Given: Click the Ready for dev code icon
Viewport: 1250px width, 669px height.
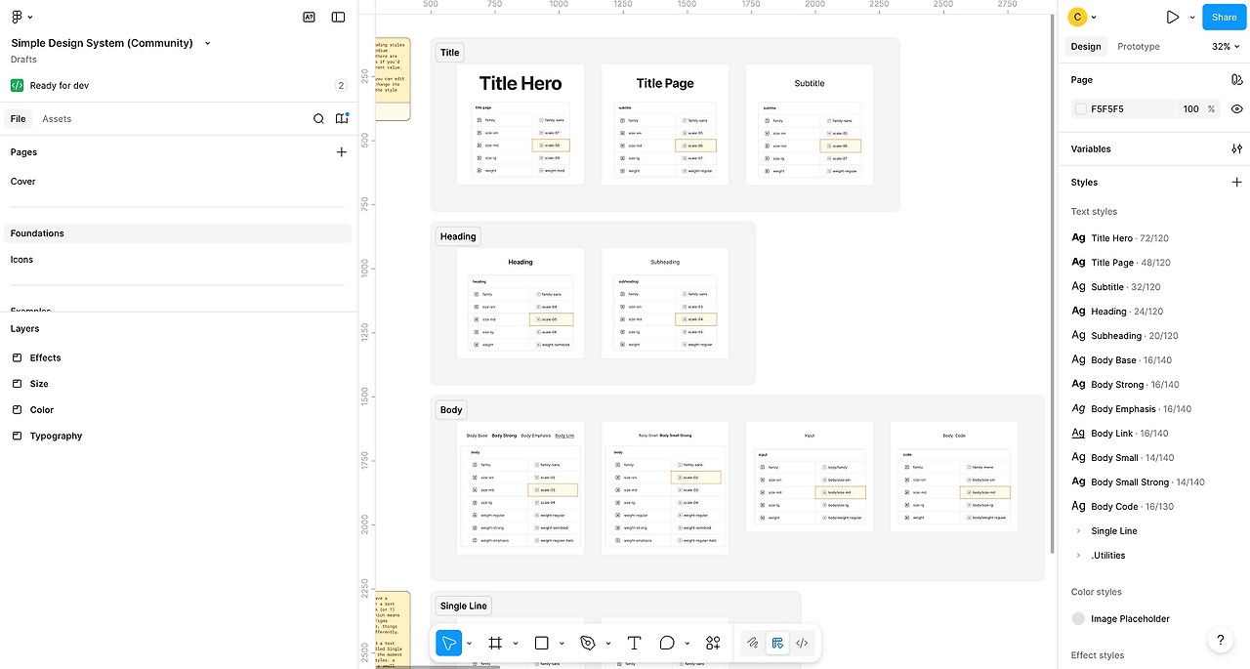Looking at the screenshot, I should coord(18,85).
